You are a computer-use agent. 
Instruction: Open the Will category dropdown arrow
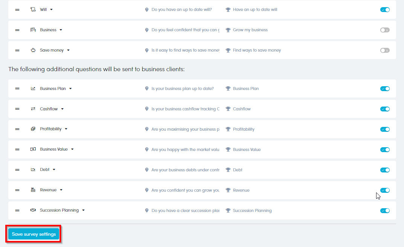tap(52, 10)
